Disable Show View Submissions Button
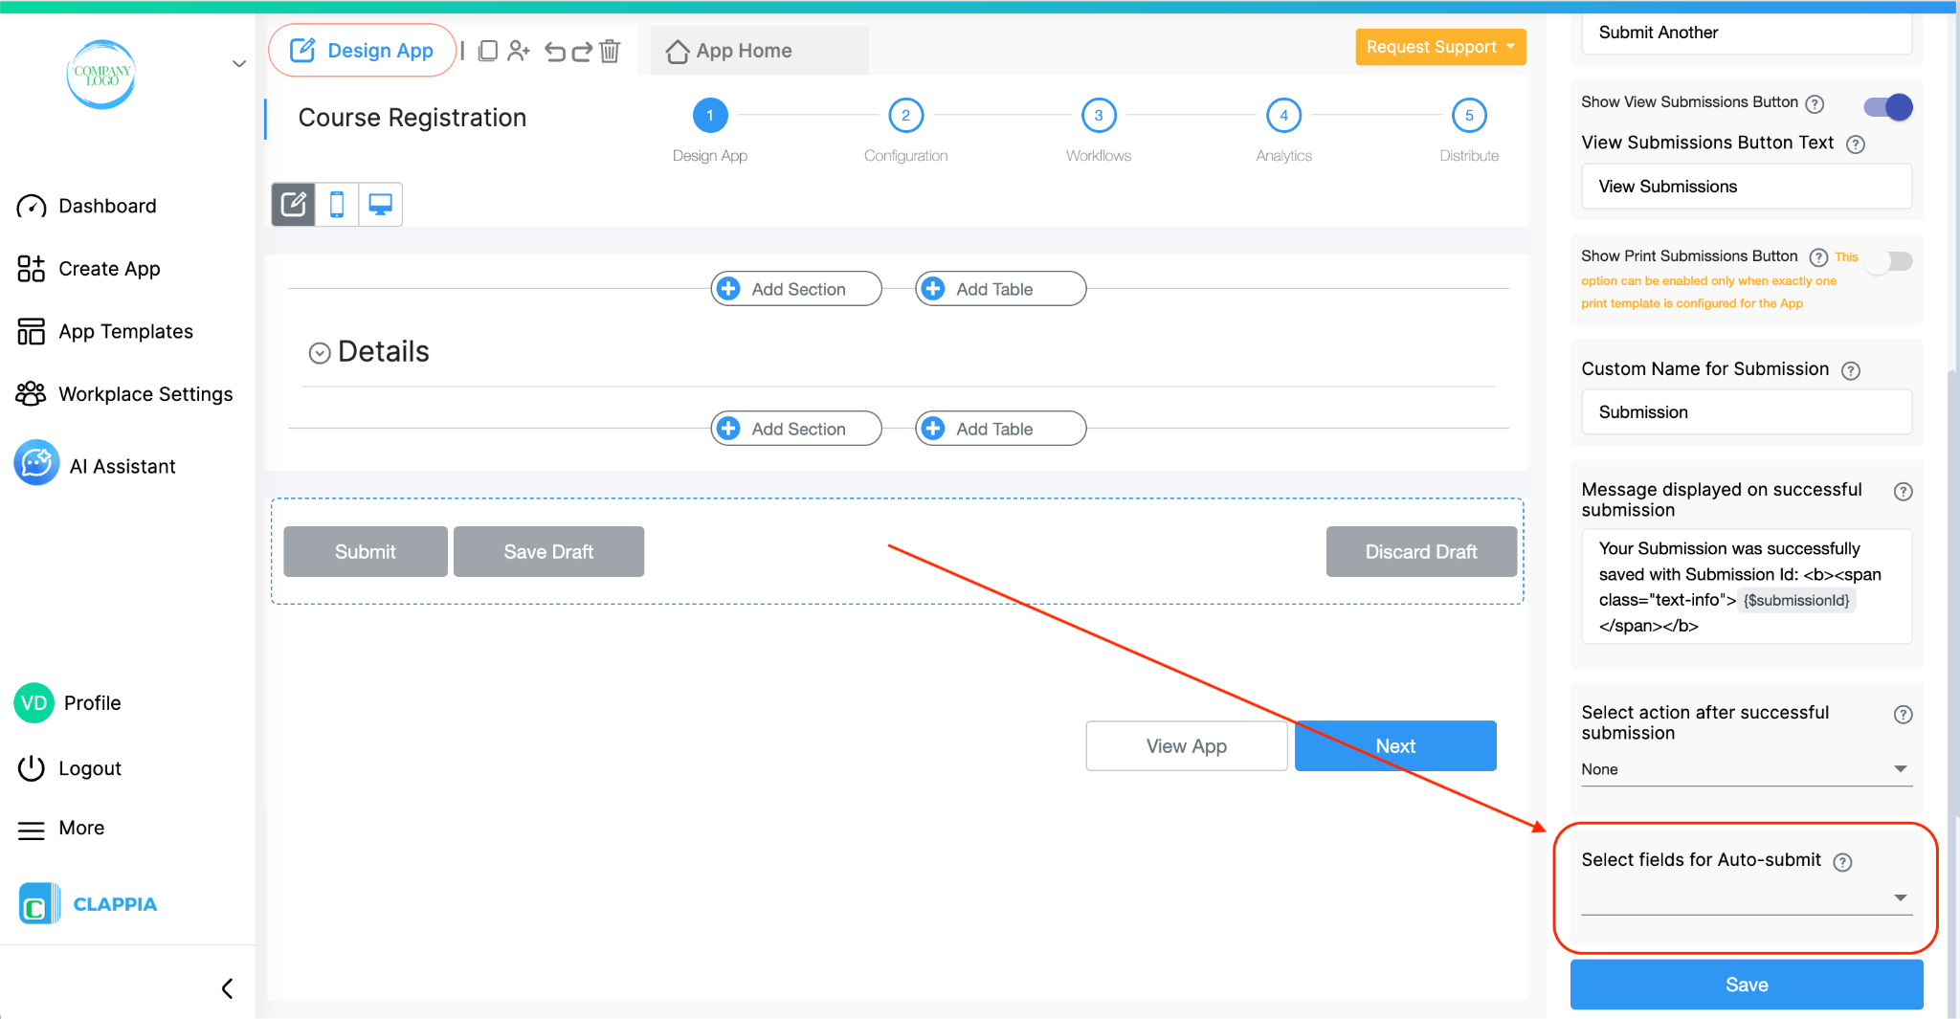Viewport: 1960px width, 1019px height. coord(1886,107)
